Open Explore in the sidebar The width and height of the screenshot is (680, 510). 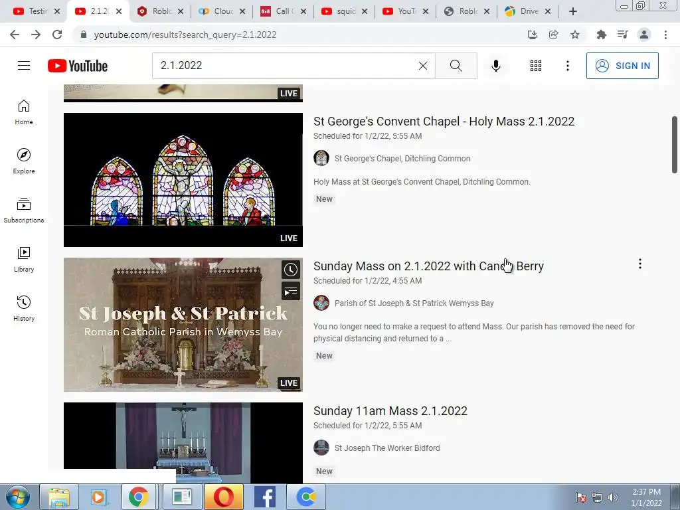tap(24, 161)
